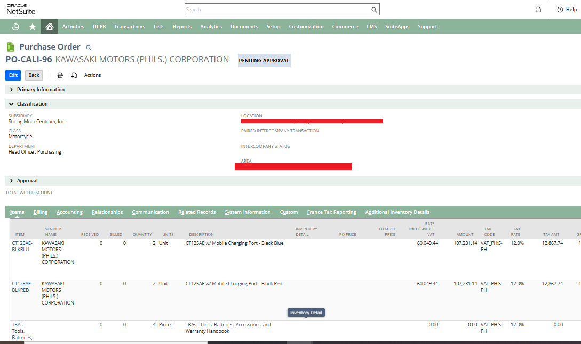The image size is (581, 344).
Task: Click the Back button
Action: 34,75
